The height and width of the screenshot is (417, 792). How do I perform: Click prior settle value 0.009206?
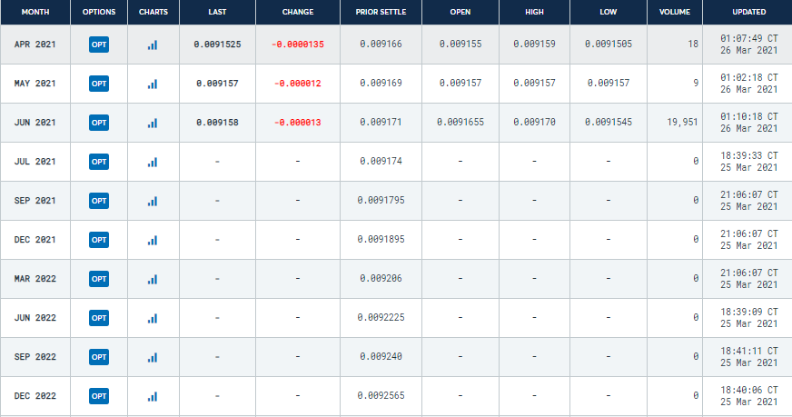point(381,278)
